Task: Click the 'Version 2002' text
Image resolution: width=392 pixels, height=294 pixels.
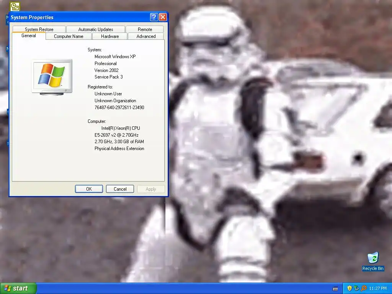Action: [x=106, y=70]
